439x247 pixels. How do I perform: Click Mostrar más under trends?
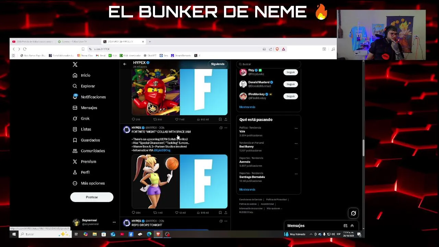click(247, 190)
